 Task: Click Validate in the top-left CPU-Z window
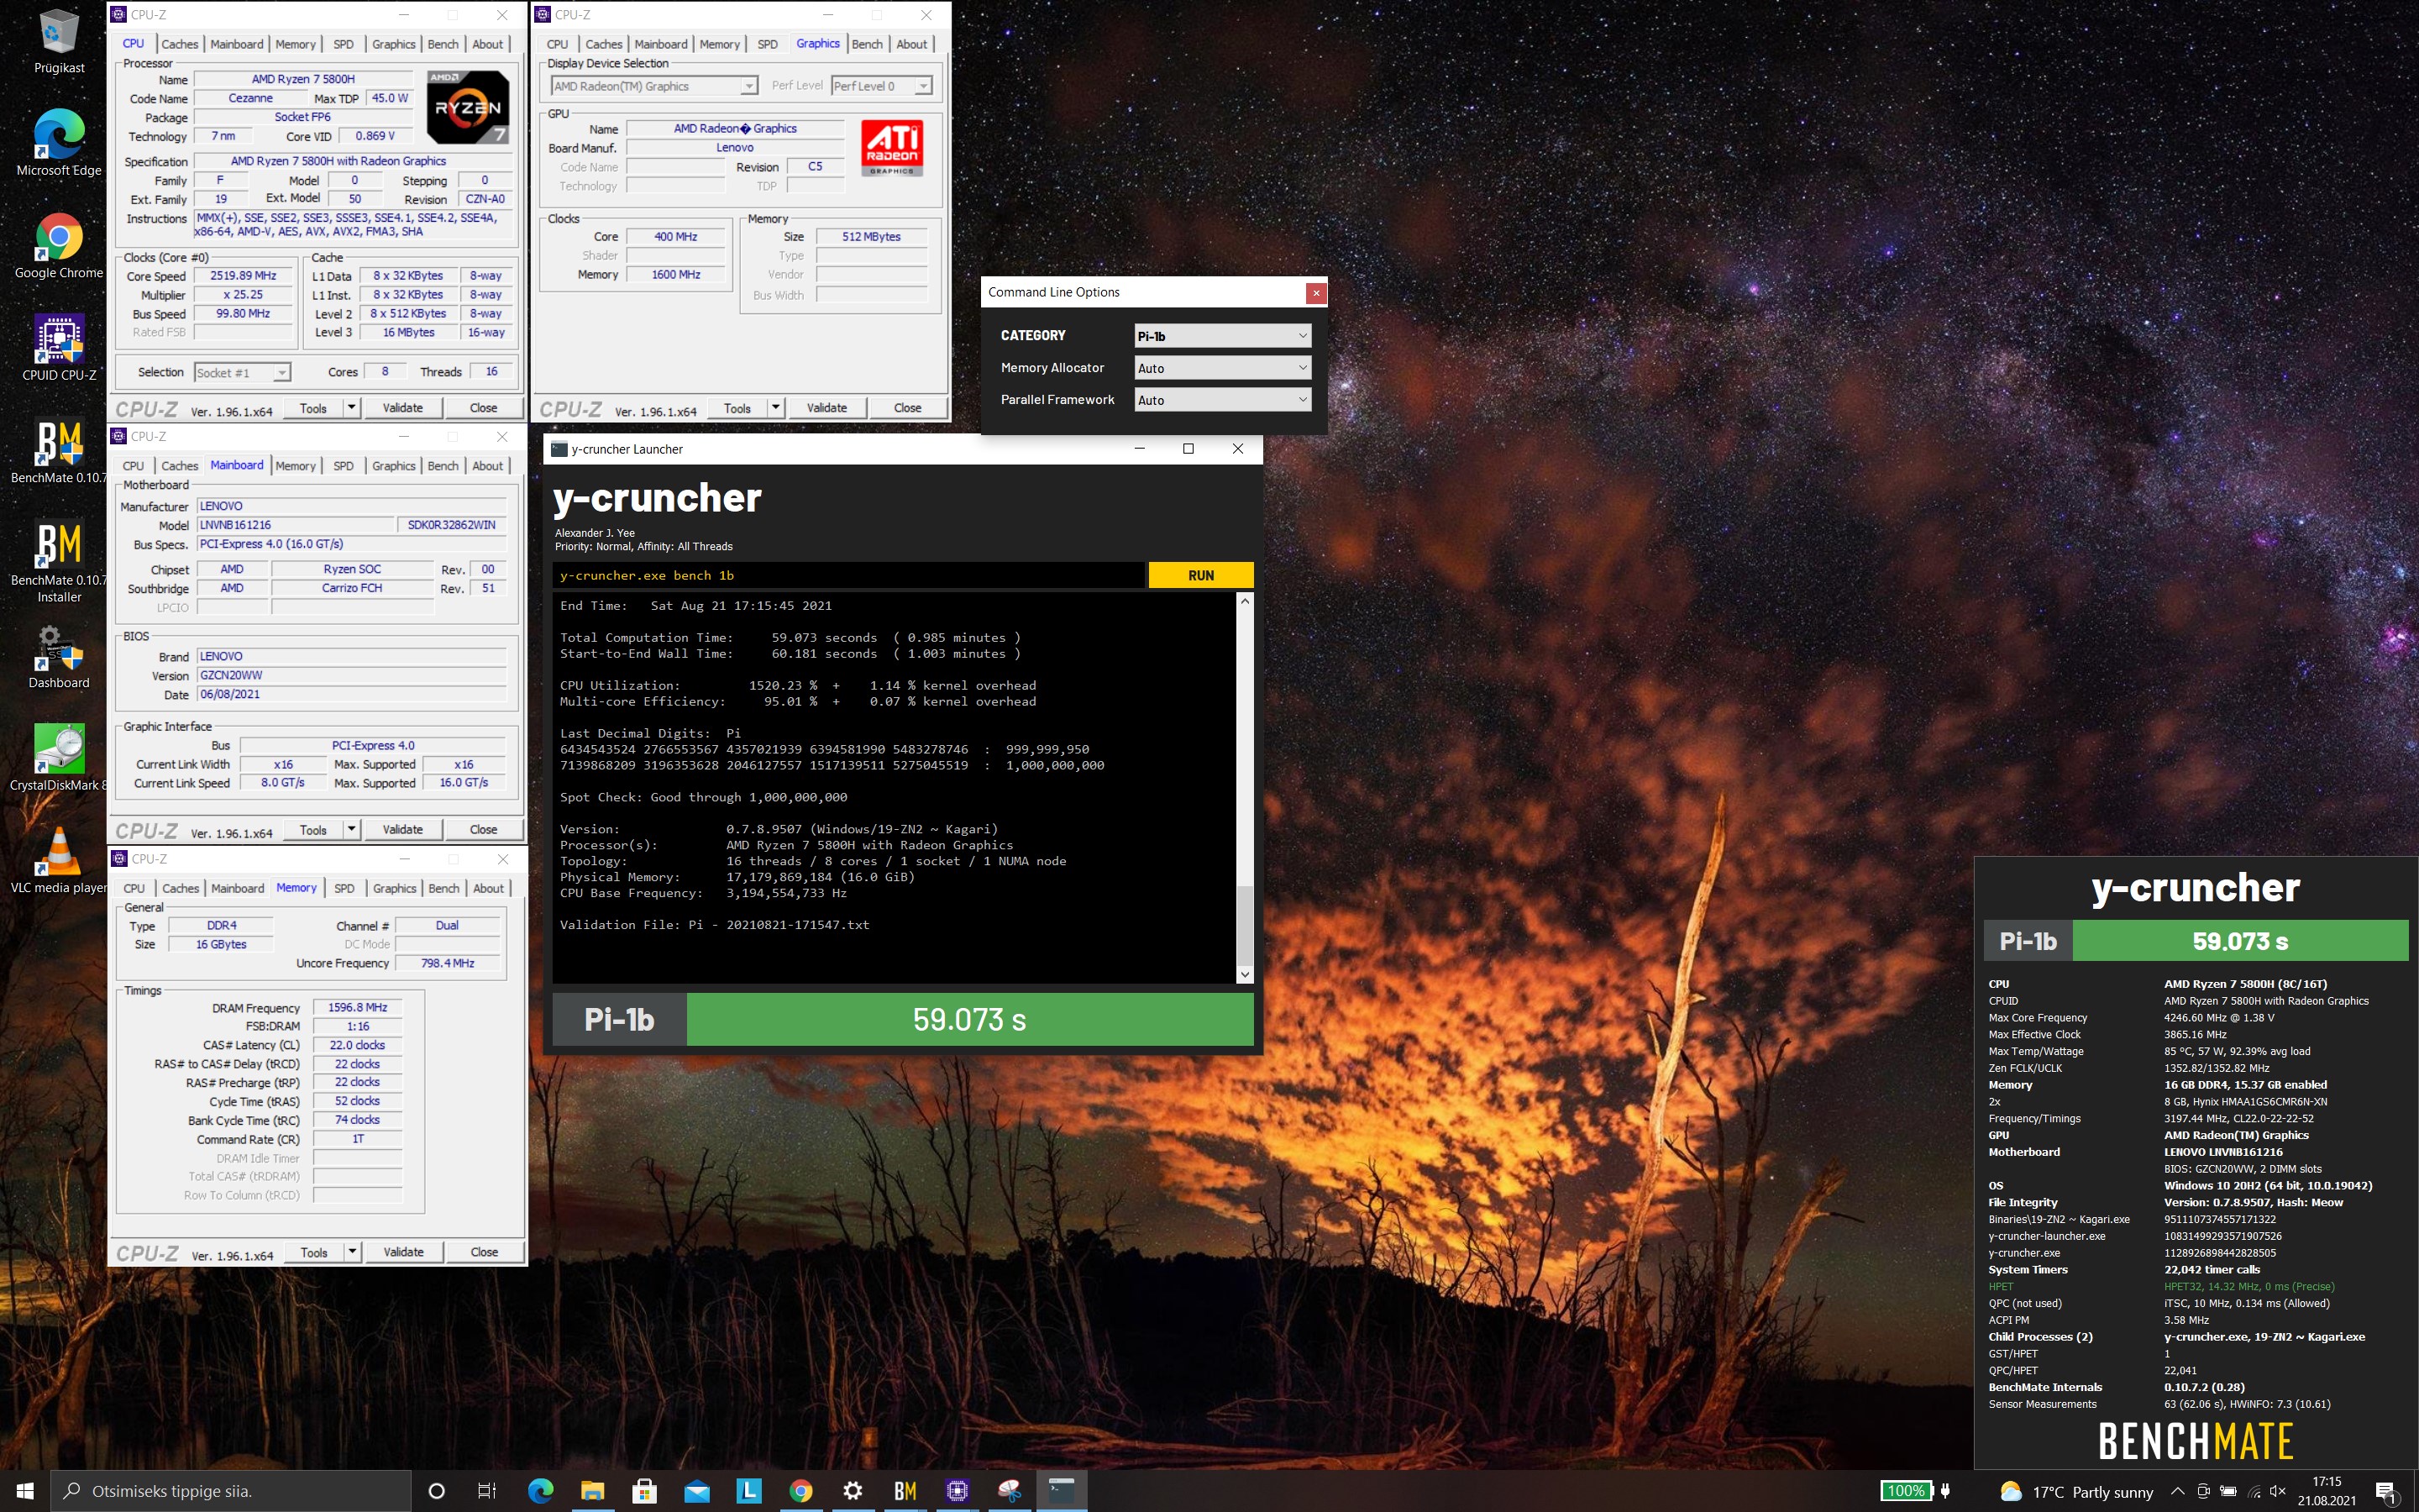coord(403,407)
